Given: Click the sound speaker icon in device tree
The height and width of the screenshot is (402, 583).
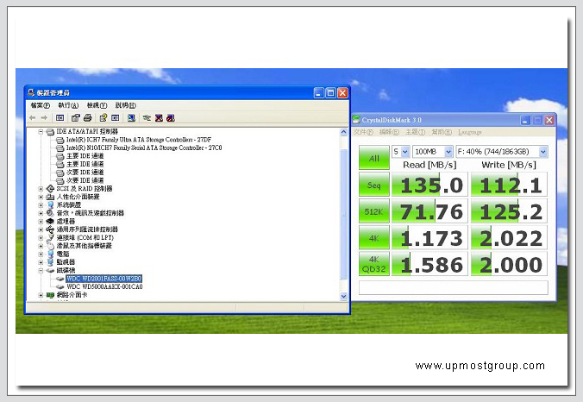Looking at the screenshot, I should point(50,213).
